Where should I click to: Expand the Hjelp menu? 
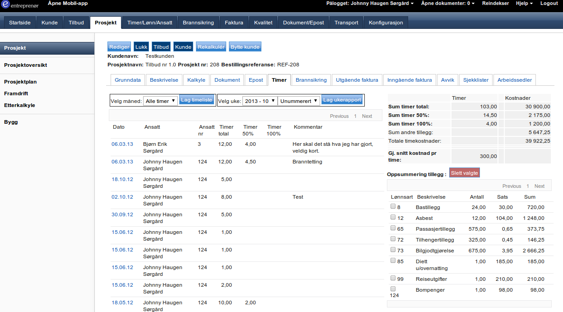[524, 3]
